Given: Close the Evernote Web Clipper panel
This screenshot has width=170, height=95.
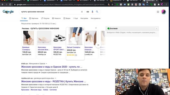Looking at the screenshot, I should coord(156,28).
